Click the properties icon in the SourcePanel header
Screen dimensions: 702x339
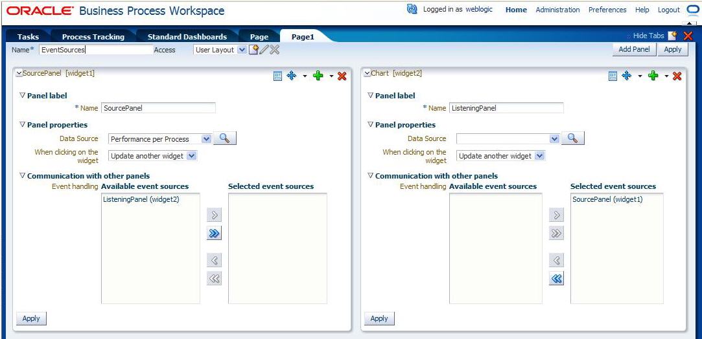click(277, 76)
